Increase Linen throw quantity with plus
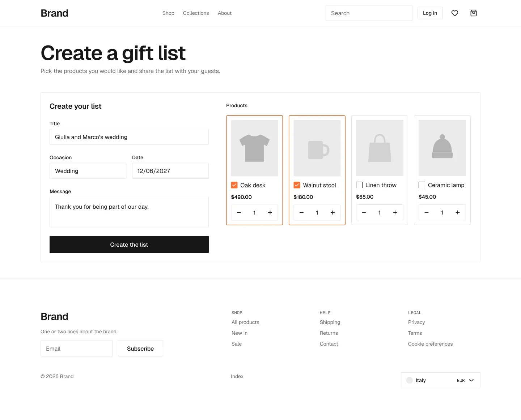This screenshot has height=420, width=521. pyautogui.click(x=395, y=212)
